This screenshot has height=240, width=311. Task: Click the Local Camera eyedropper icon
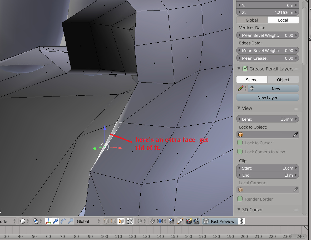click(295, 190)
